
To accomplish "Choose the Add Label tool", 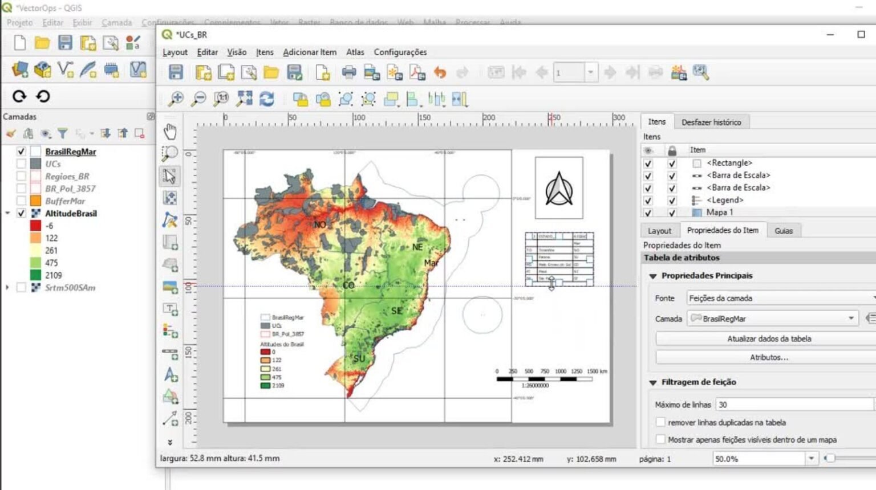I will click(170, 309).
